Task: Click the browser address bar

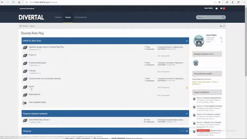Action: coord(120,2)
